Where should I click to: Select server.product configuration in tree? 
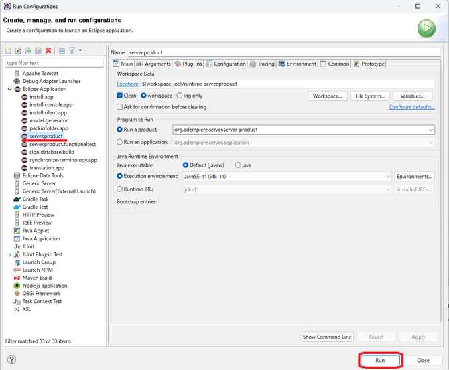tap(46, 136)
